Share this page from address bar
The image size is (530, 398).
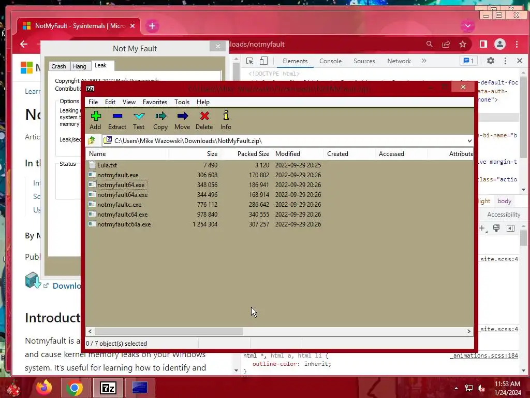pyautogui.click(x=446, y=45)
